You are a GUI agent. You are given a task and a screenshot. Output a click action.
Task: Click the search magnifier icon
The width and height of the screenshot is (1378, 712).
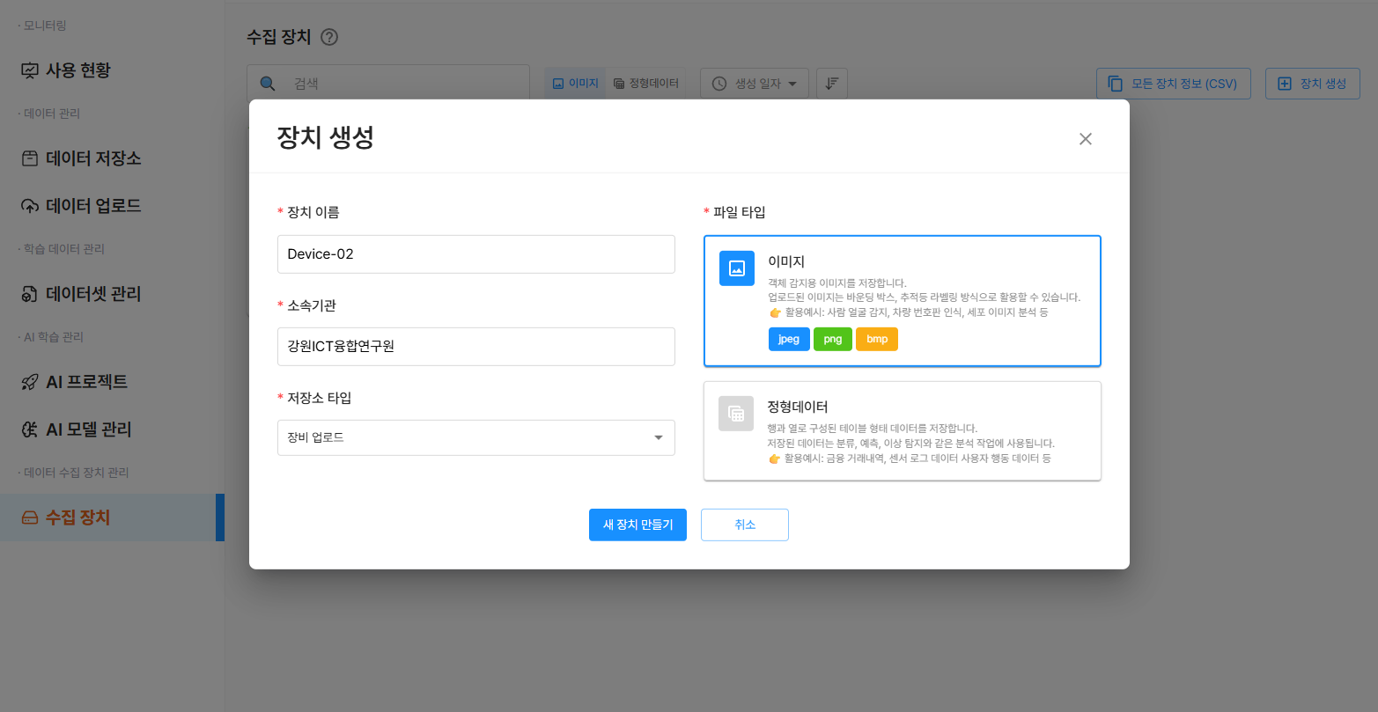tap(268, 84)
